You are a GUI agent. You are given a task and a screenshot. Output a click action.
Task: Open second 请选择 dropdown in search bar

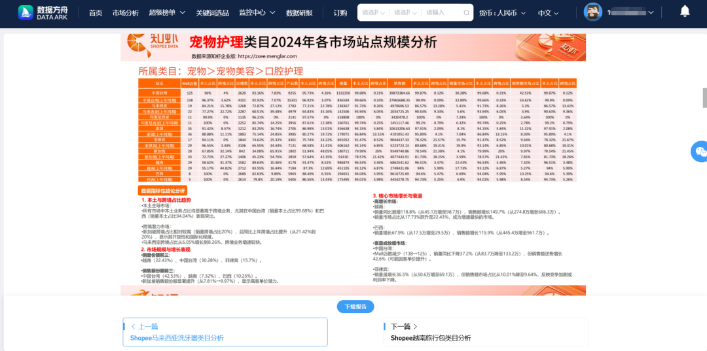(405, 12)
